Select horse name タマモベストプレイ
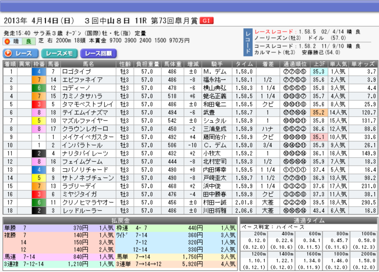379x272 pixels. (x=88, y=105)
